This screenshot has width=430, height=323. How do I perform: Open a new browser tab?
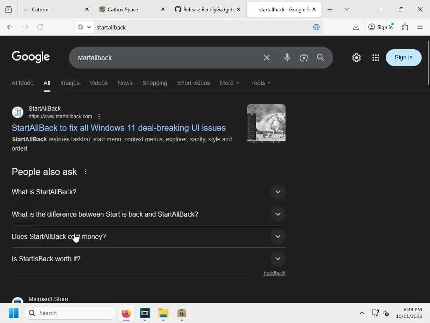(x=330, y=9)
